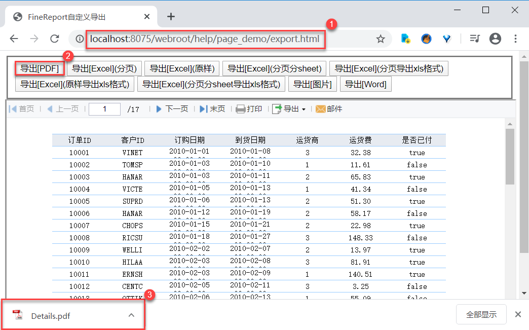The height and width of the screenshot is (330, 529).
Task: Open the Chrome three-dot menu
Action: (x=515, y=39)
